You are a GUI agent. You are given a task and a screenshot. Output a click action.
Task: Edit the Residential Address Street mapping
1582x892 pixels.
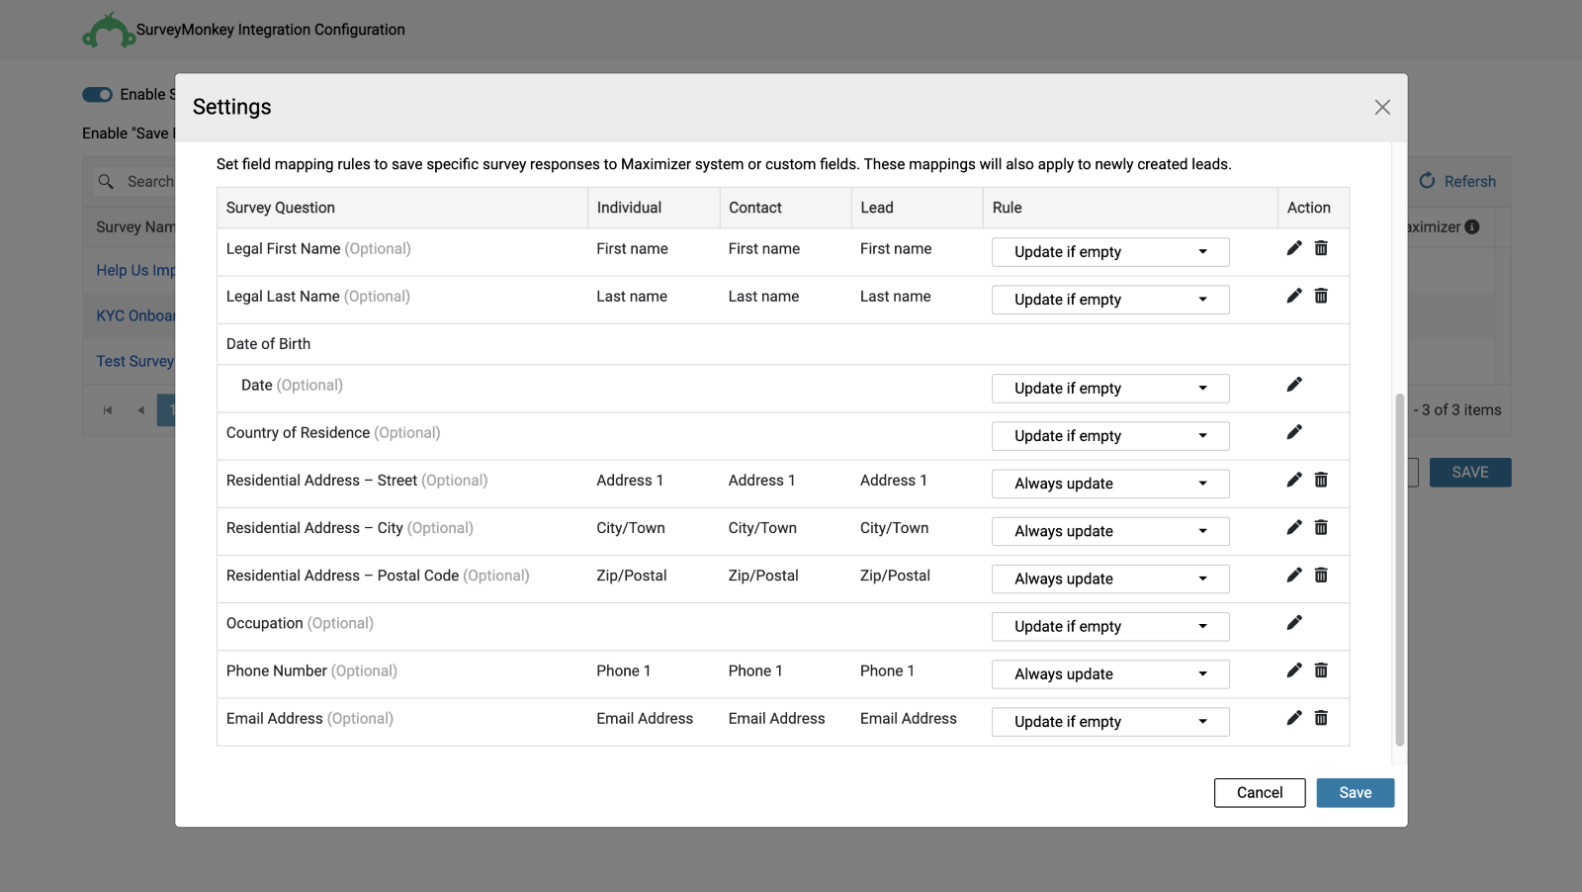1293,480
